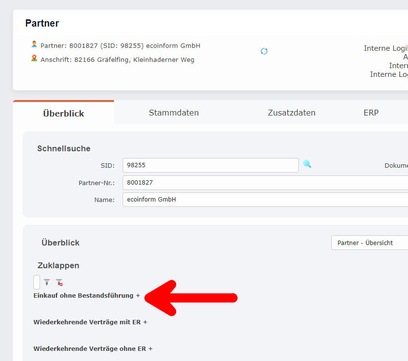Click the Partner-Nr input field
Viewport: 408px width, 361px height.
tap(210, 182)
